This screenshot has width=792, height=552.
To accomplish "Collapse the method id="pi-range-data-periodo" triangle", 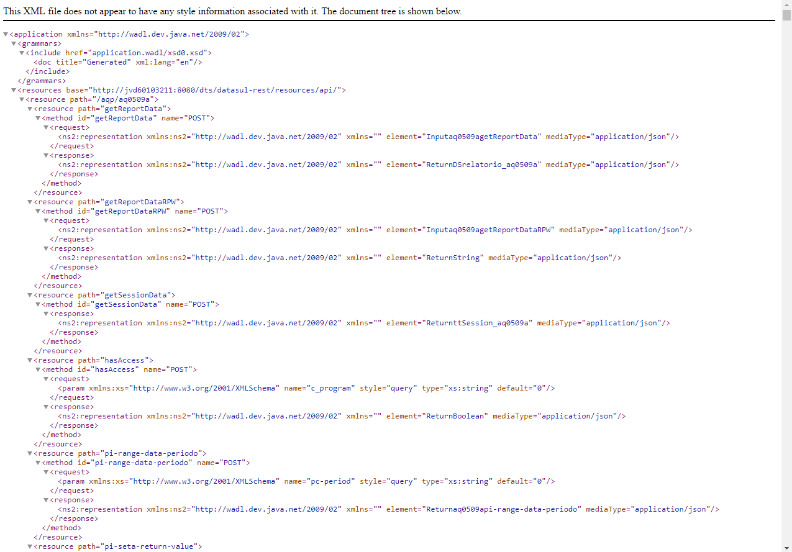I will [x=38, y=463].
